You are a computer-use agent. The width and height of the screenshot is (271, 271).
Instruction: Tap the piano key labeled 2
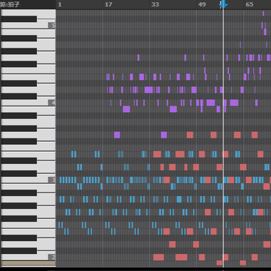[29, 257]
